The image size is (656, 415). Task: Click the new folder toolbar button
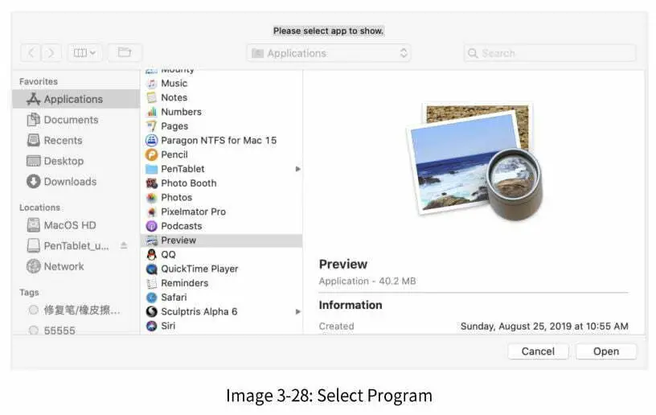tap(125, 53)
